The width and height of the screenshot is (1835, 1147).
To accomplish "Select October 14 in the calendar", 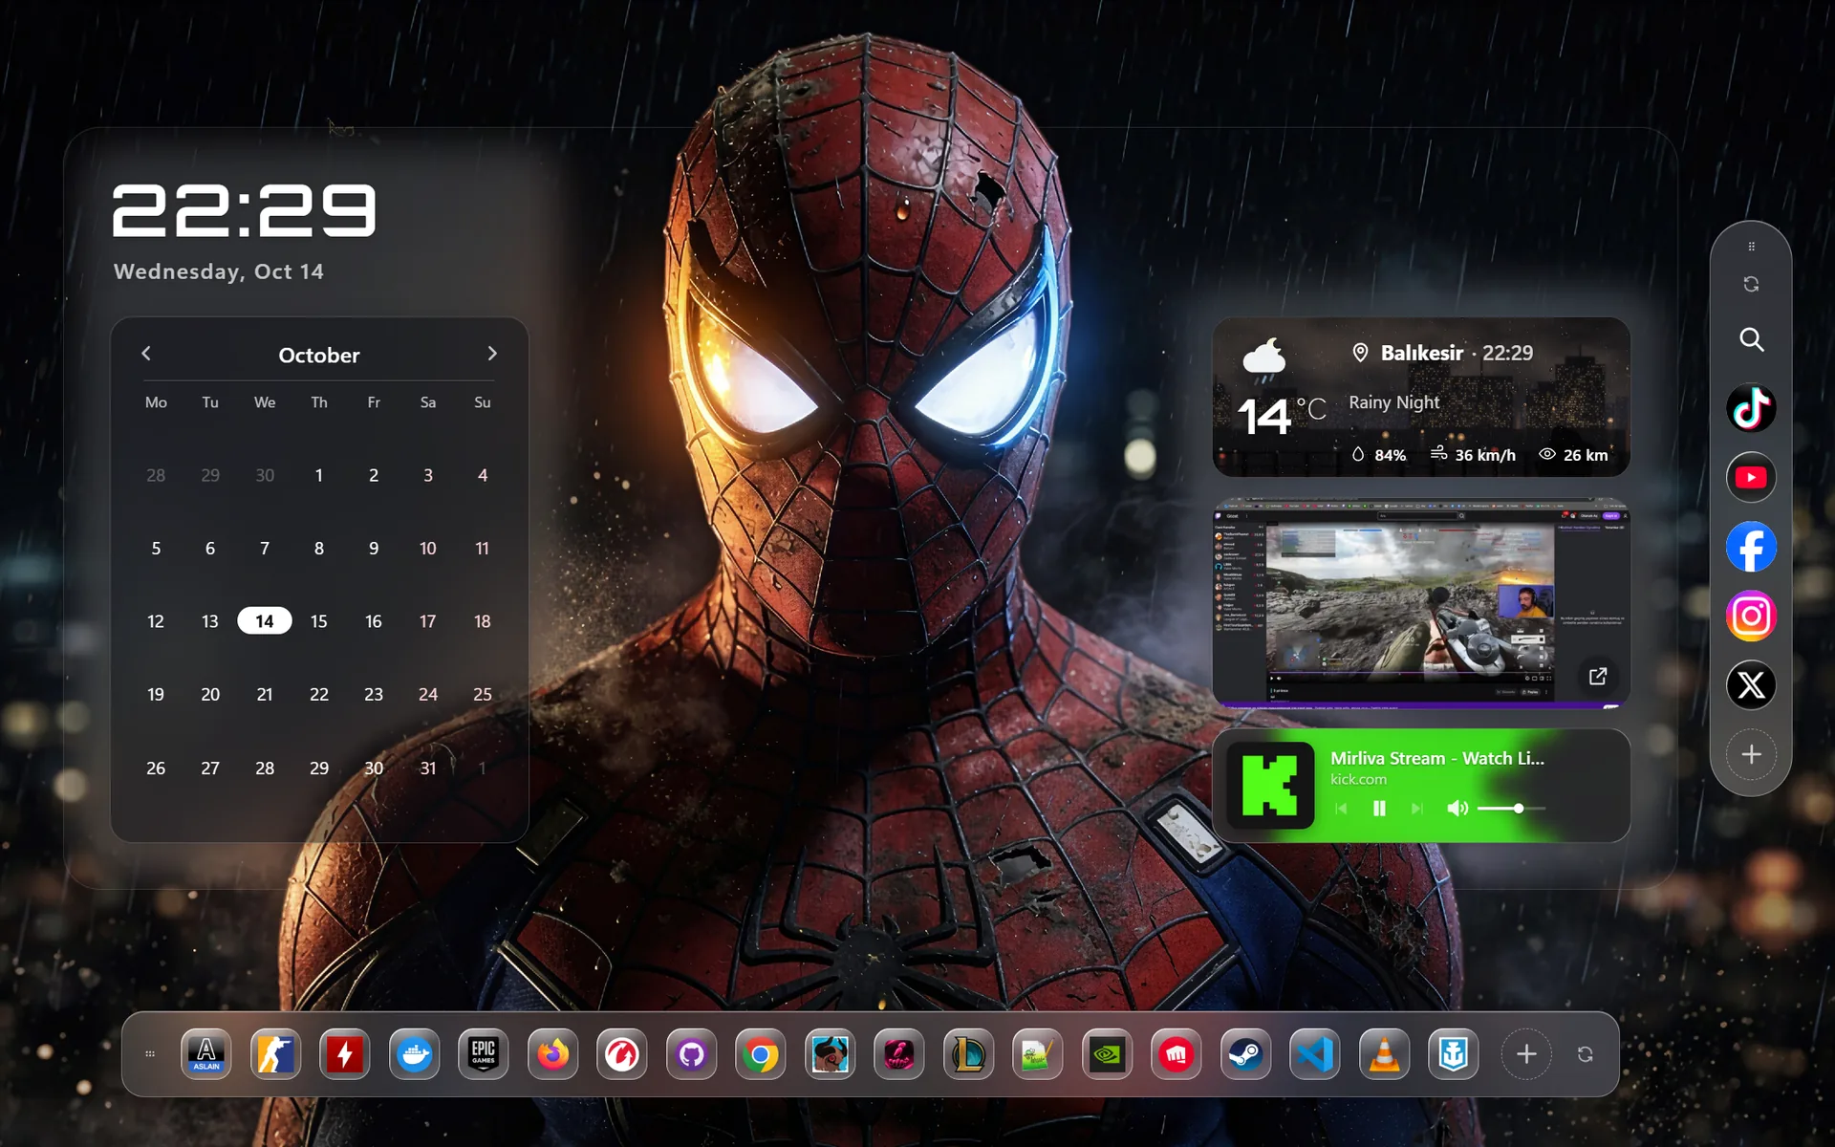I will coord(265,621).
